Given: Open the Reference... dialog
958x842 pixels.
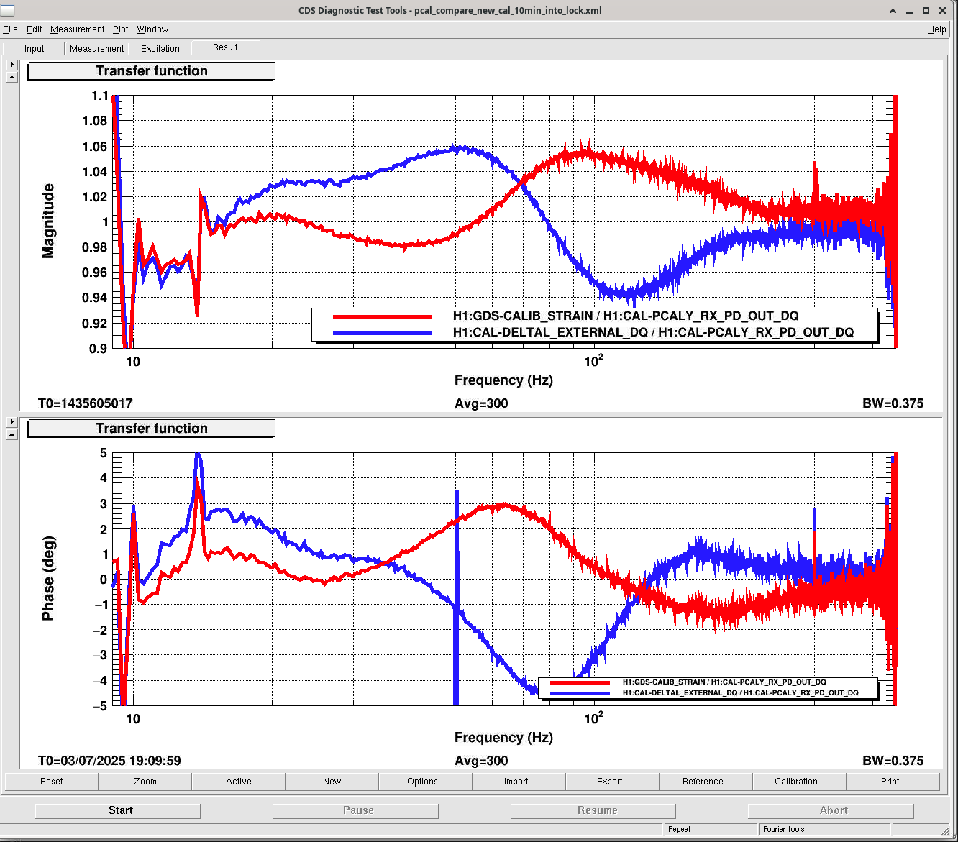Looking at the screenshot, I should tap(706, 782).
